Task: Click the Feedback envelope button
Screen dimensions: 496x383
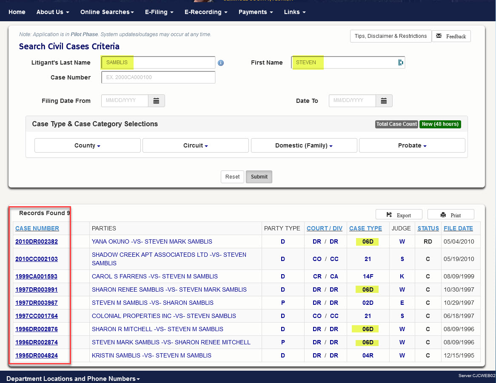Action: click(x=451, y=36)
